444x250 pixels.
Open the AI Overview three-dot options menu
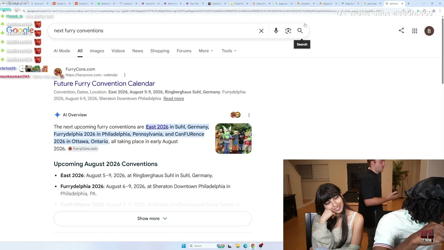pos(249,115)
